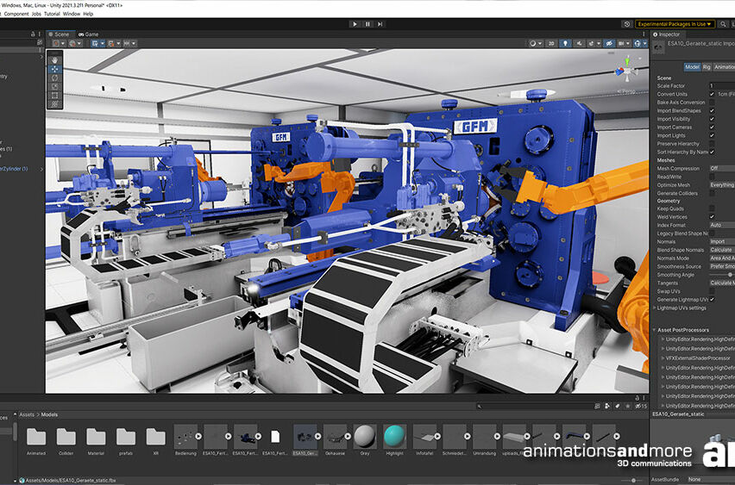Open the Mesh Compression dropdown showing Off

722,168
